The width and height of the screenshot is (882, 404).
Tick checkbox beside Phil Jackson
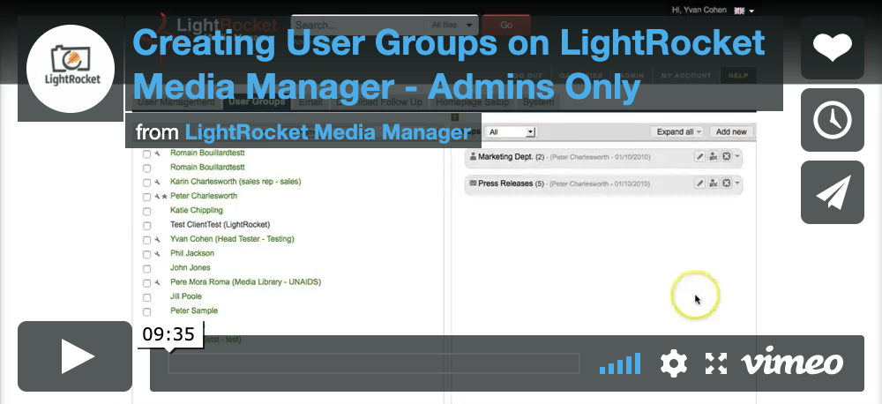tap(146, 254)
